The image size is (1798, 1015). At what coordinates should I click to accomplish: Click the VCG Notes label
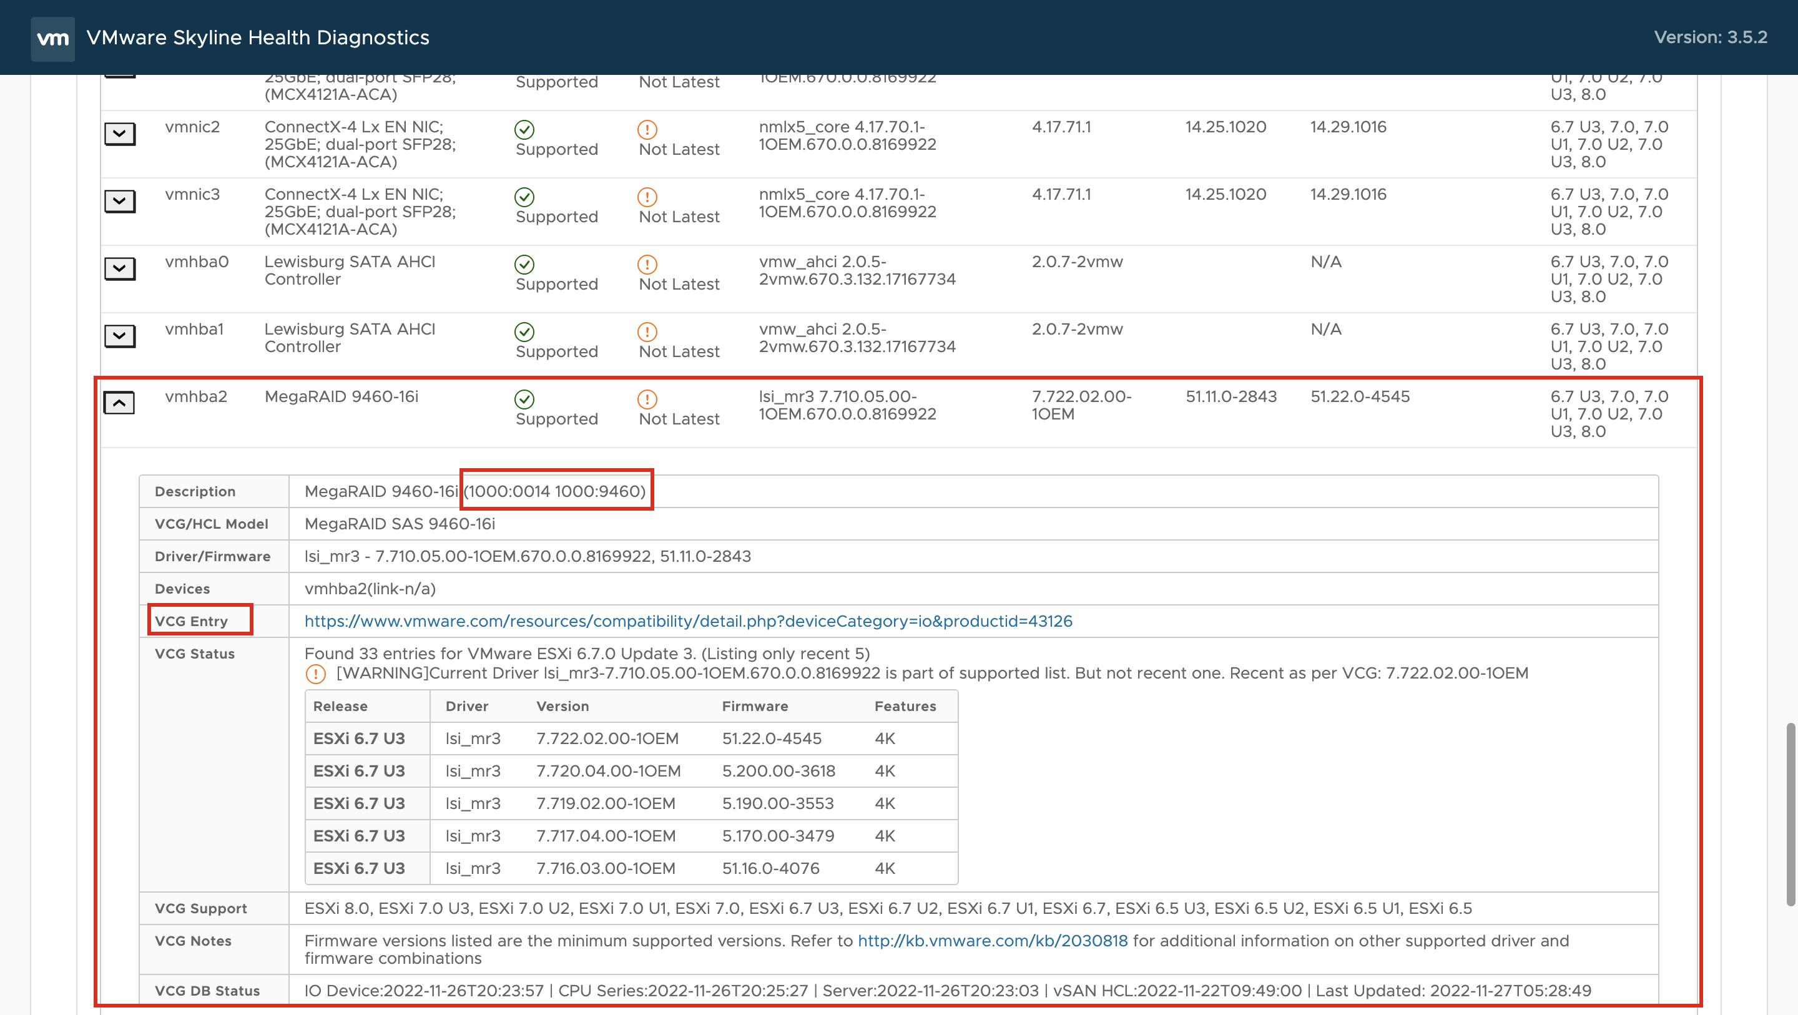click(x=194, y=941)
